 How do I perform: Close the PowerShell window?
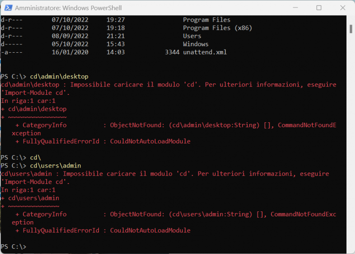[342, 8]
